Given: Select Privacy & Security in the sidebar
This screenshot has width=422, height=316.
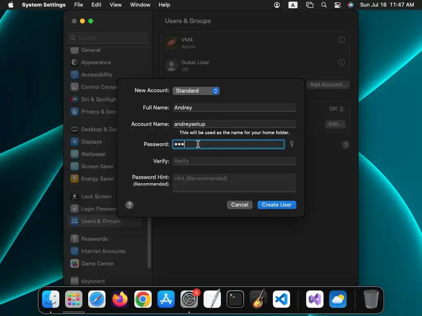Looking at the screenshot, I should pos(93,112).
